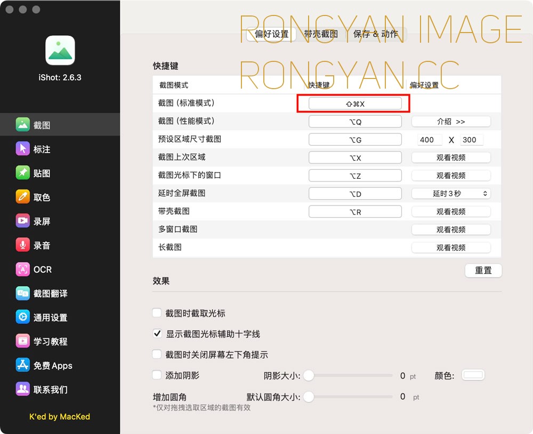Viewport: 533px width, 434px height.
Task: Open the 录屏 screen recording sidebar icon
Action: pos(23,221)
